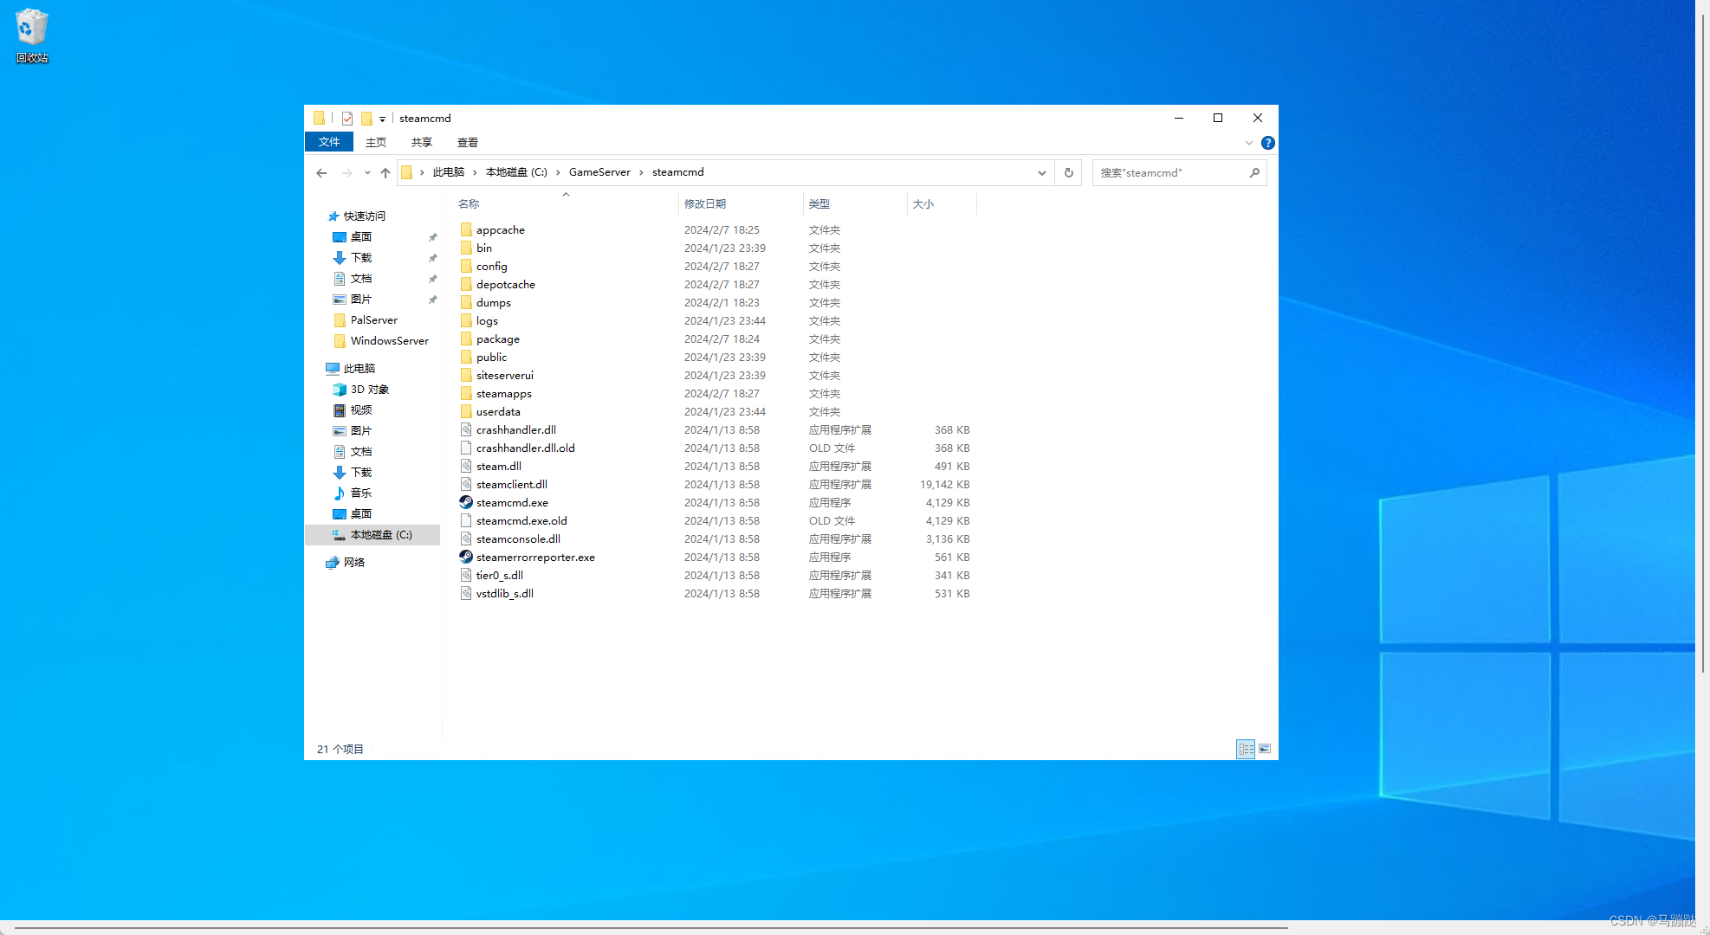Open the Explorer help icon
The height and width of the screenshot is (935, 1710).
[1268, 143]
